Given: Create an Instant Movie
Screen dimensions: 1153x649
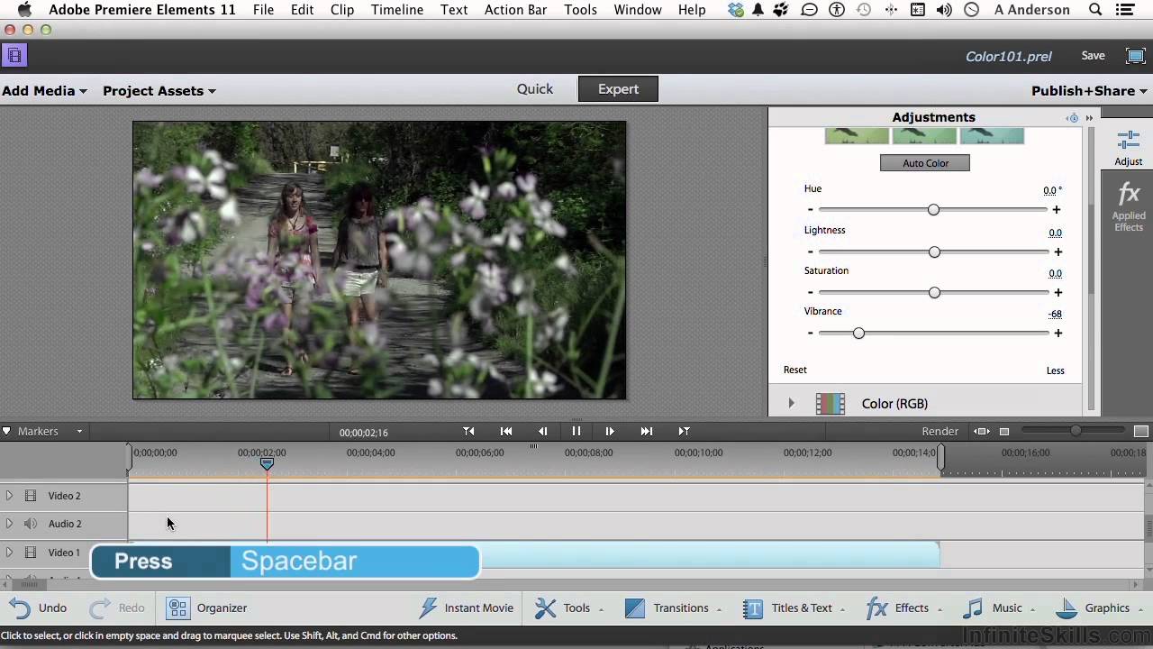Looking at the screenshot, I should 466,608.
